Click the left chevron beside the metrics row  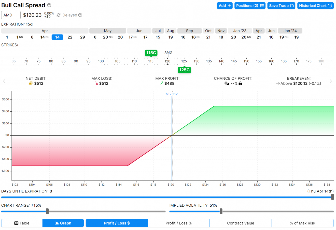4,81
